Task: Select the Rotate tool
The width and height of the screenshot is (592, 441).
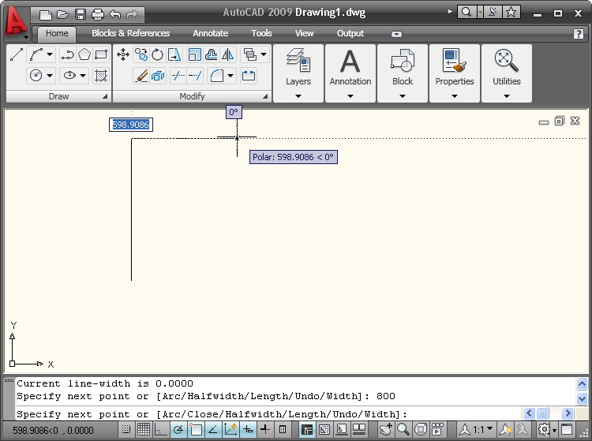Action: point(157,54)
